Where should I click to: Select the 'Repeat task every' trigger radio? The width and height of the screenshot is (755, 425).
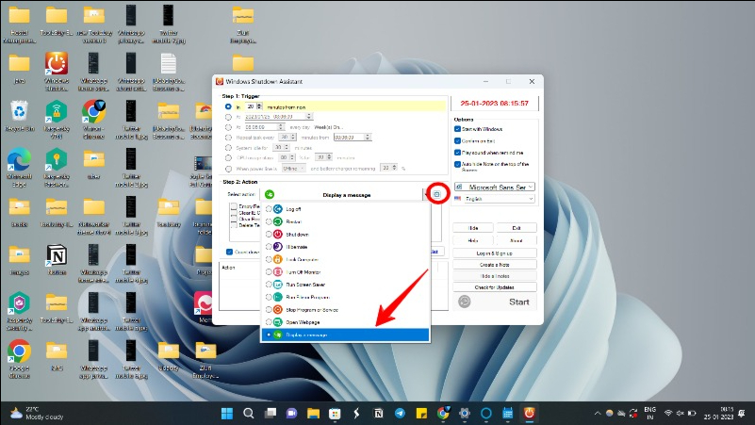point(228,138)
